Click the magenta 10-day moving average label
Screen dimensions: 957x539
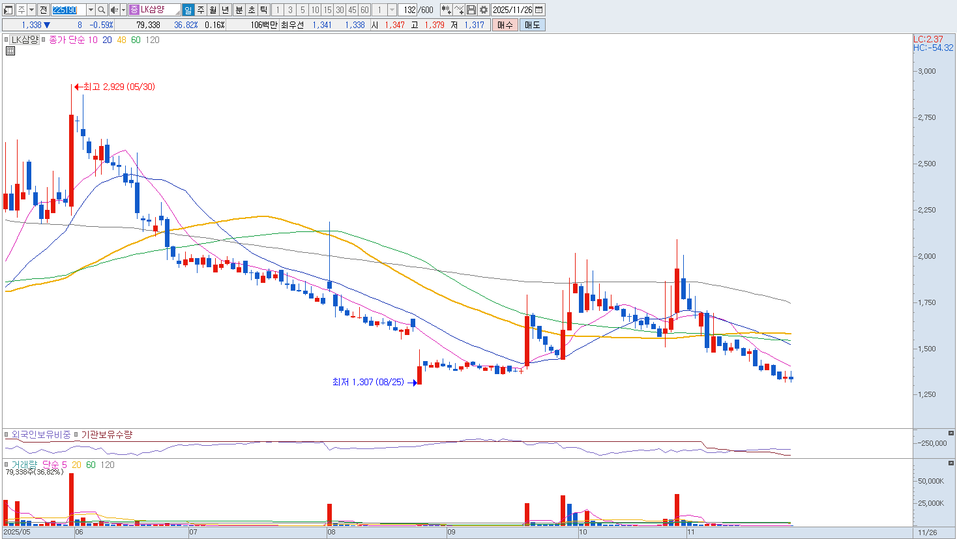93,40
